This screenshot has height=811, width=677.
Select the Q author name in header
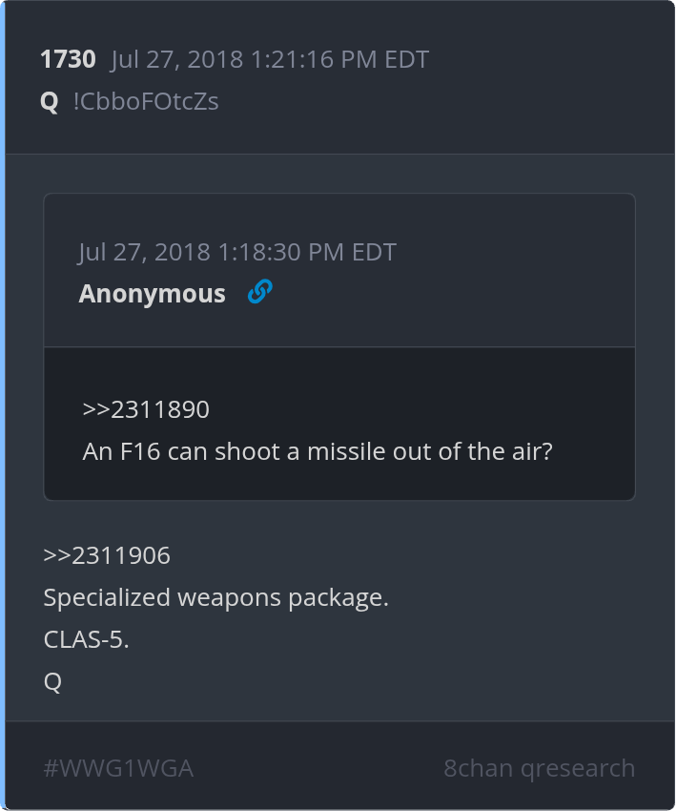pos(50,101)
